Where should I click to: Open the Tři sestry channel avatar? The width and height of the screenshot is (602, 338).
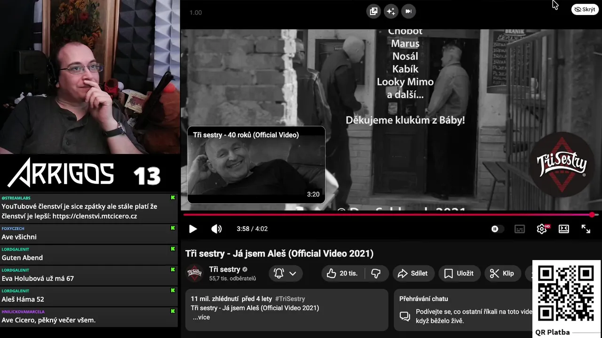195,273
